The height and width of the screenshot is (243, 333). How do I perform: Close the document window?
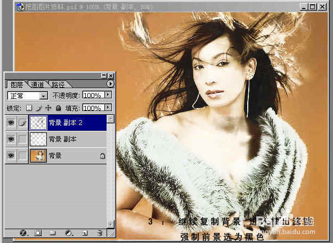click(322, 7)
